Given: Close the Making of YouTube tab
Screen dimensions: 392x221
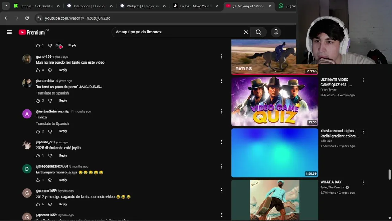Looking at the screenshot, I should click(270, 6).
